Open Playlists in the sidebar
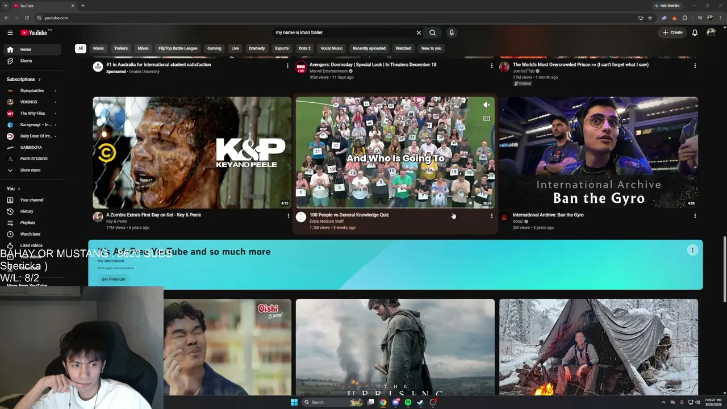This screenshot has height=409, width=727. (33, 223)
